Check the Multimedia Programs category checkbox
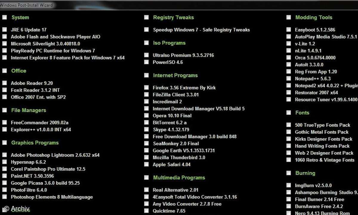Image resolution: width=358 pixels, height=215 pixels. coord(146,177)
